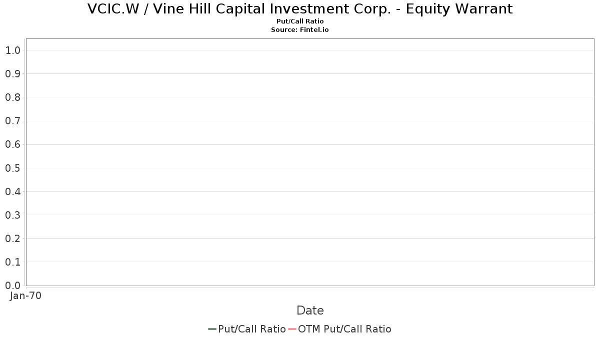Screen dimensions: 600x337
Task: Click the 0.5 y-axis value
Action: pos(13,168)
